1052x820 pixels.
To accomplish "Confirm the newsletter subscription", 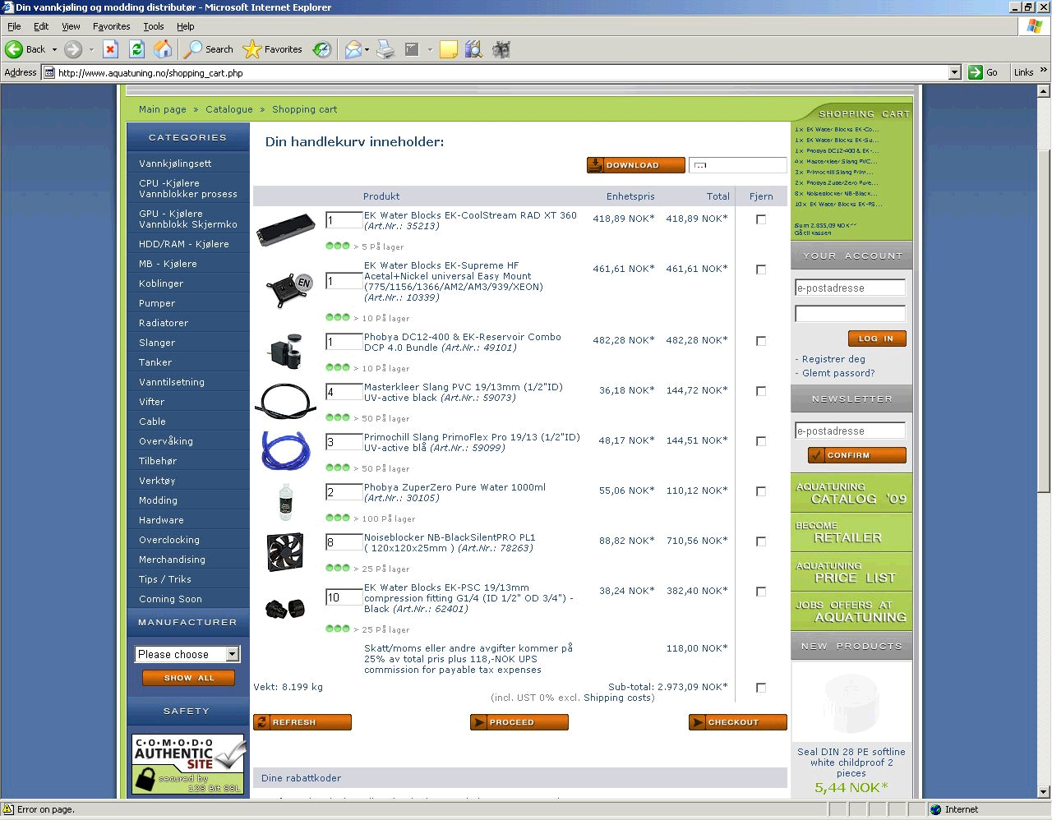I will click(857, 455).
